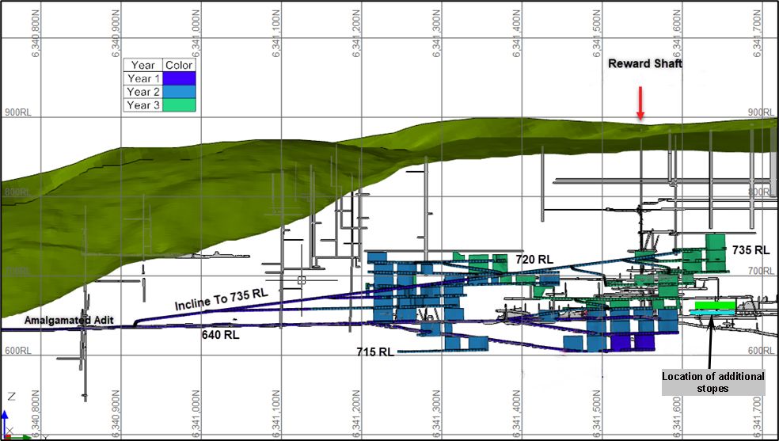The height and width of the screenshot is (441, 779).
Task: Click the square crosshair marker near 700RL
Action: [301, 280]
